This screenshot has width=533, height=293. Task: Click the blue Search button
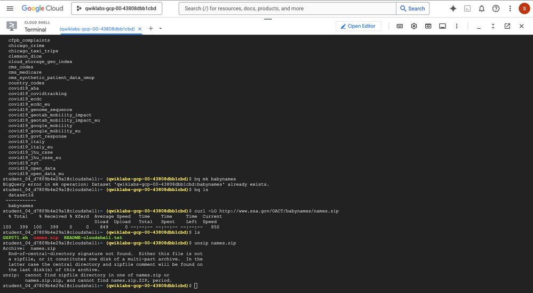click(x=412, y=9)
